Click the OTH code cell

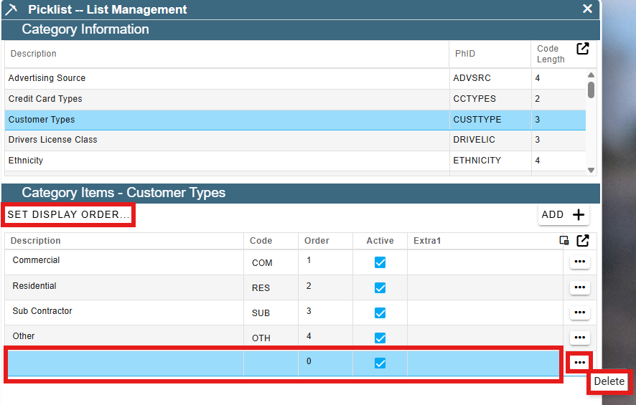tap(271, 336)
